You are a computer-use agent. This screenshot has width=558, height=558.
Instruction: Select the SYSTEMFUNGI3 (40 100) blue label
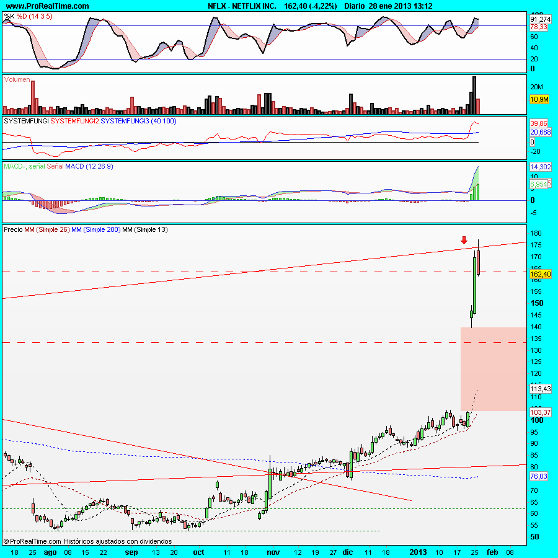[138, 121]
